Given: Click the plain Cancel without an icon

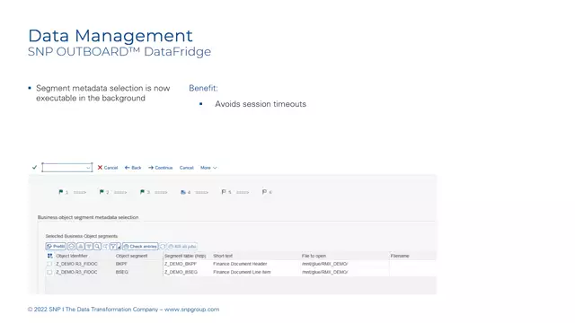Looking at the screenshot, I should tap(186, 168).
